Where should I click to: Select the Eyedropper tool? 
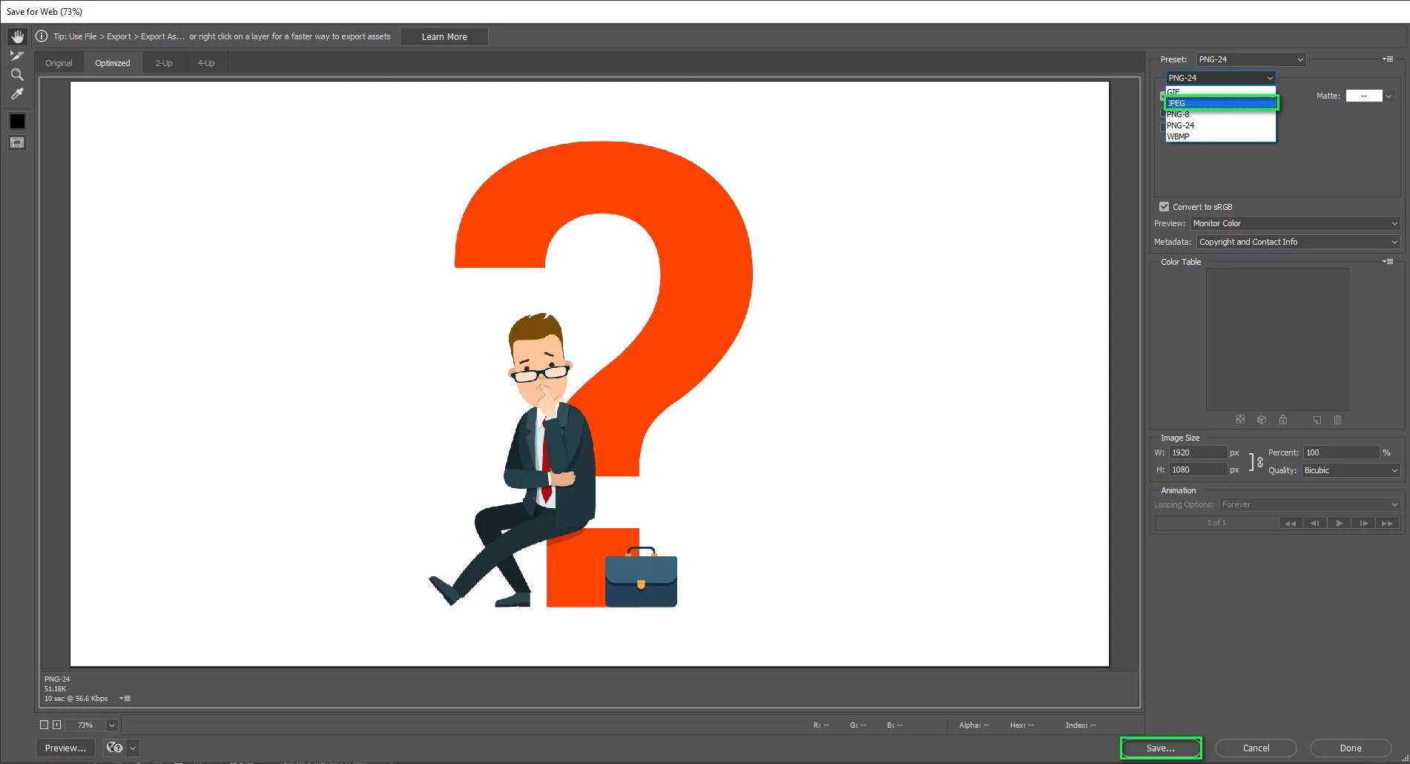pyautogui.click(x=17, y=94)
